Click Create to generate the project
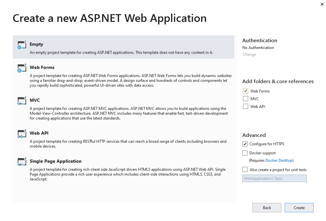This screenshot has width=326, height=221. (299, 207)
